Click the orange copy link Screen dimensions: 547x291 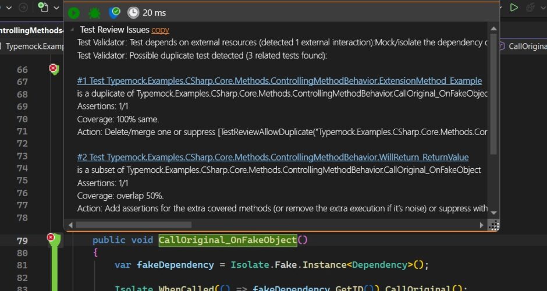(x=160, y=30)
